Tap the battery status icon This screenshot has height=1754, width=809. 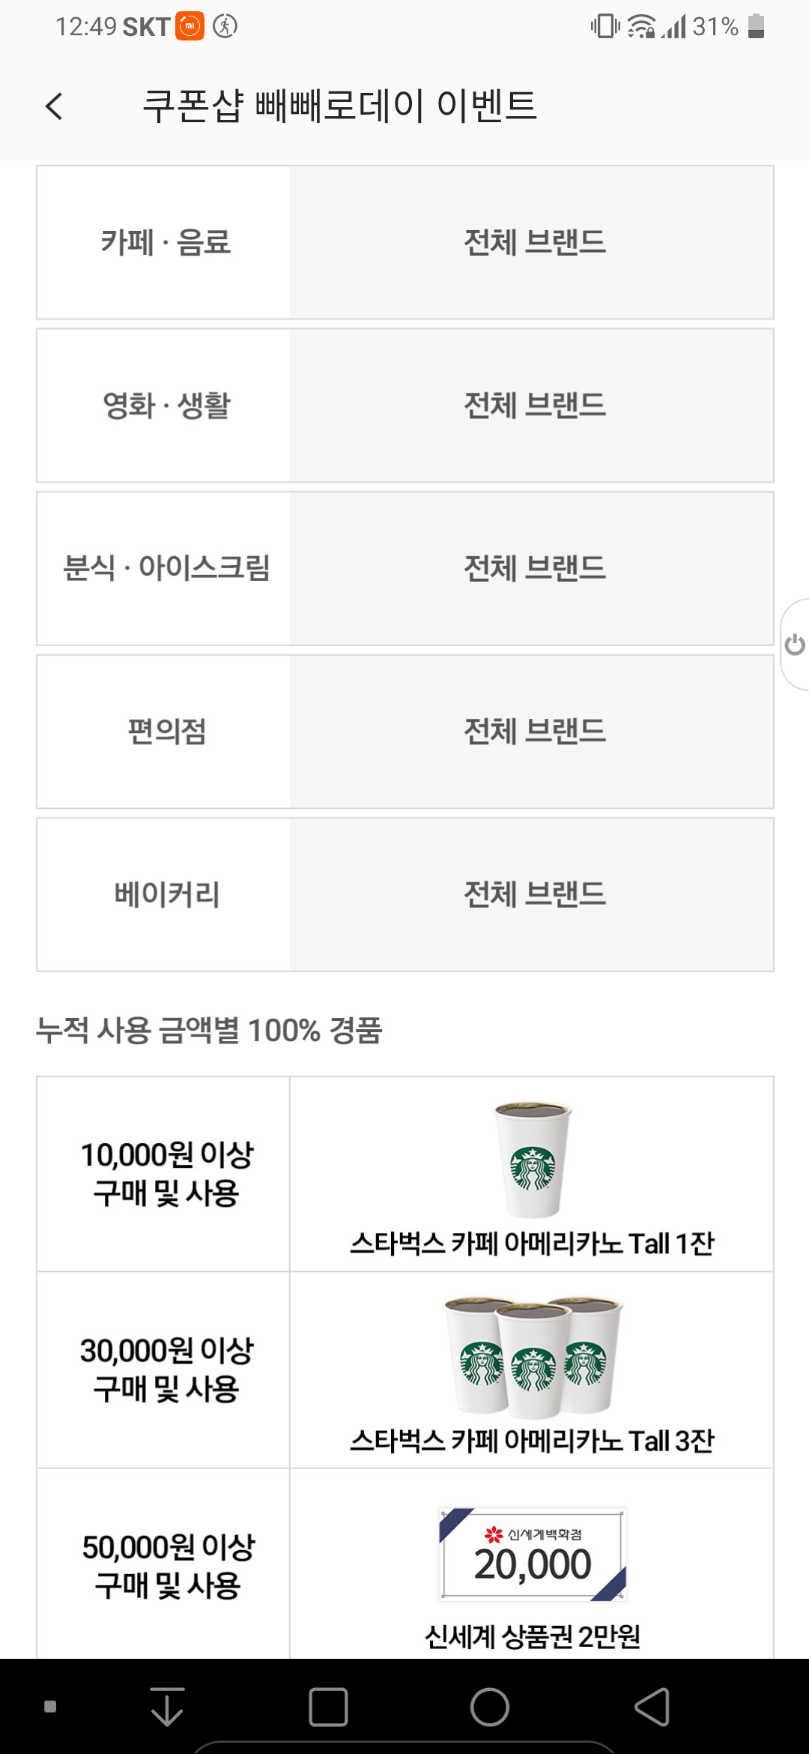[x=756, y=27]
